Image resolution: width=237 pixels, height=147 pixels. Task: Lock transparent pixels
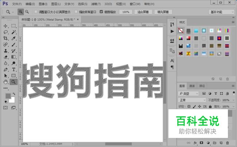[189, 106]
